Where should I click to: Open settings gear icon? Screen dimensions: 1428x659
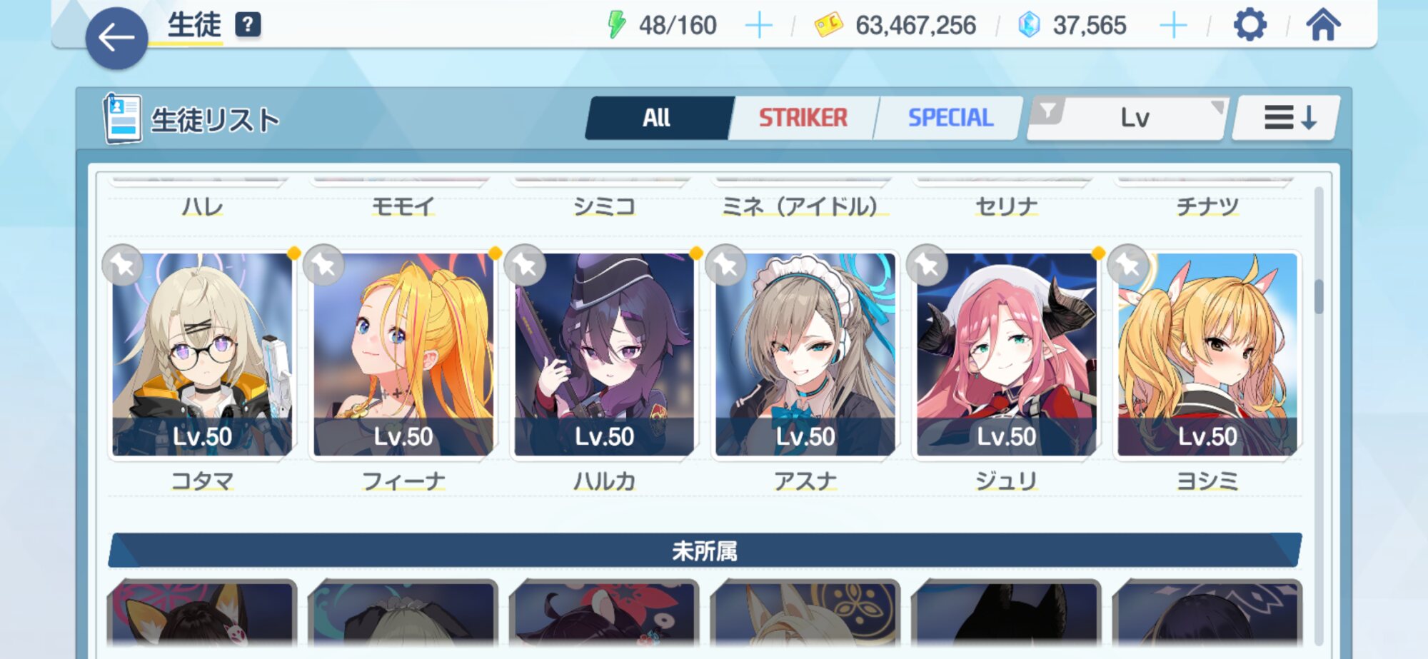pos(1249,25)
